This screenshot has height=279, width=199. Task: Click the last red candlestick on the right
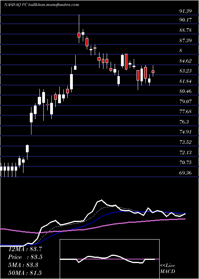click(x=153, y=71)
